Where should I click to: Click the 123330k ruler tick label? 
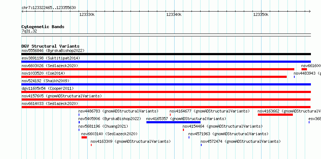point(87,15)
